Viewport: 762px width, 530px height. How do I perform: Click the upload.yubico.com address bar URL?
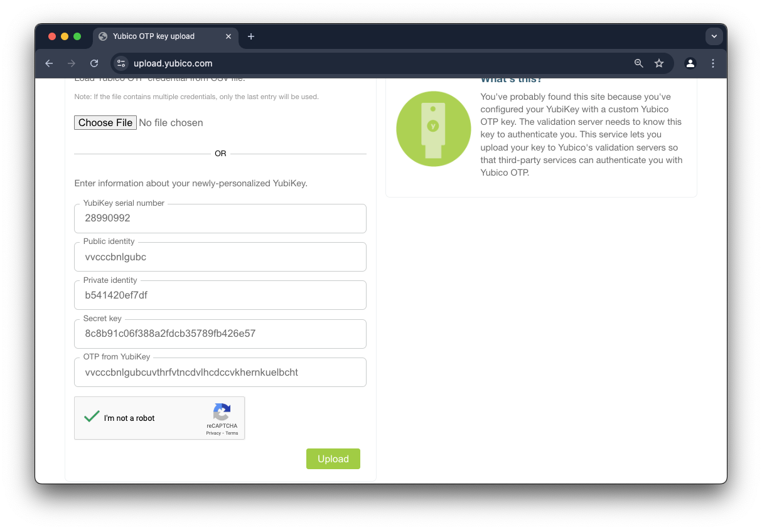pos(173,63)
